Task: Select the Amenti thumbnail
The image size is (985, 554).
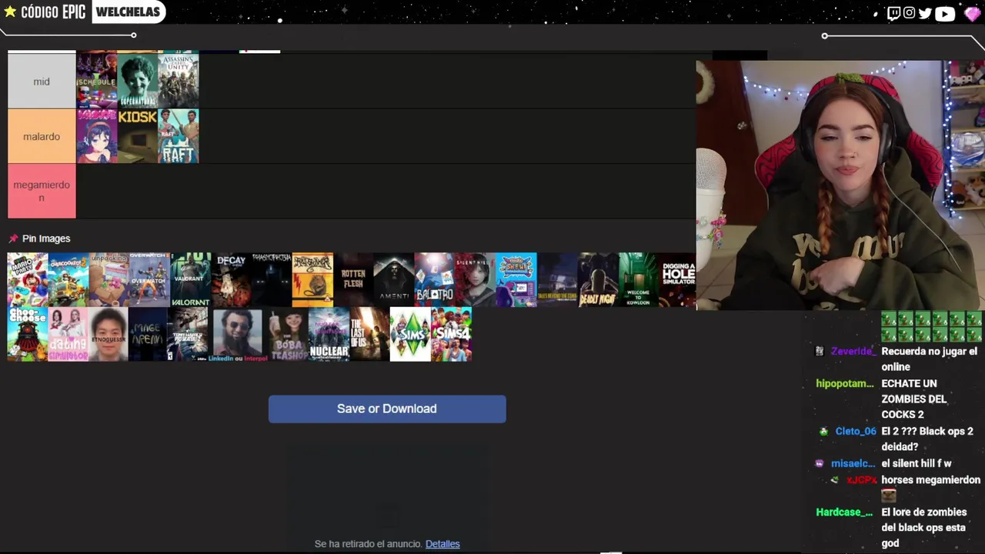Action: coord(394,280)
